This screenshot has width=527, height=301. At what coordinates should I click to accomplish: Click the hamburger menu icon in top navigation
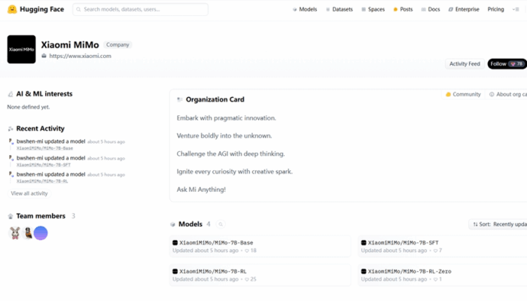(x=516, y=9)
